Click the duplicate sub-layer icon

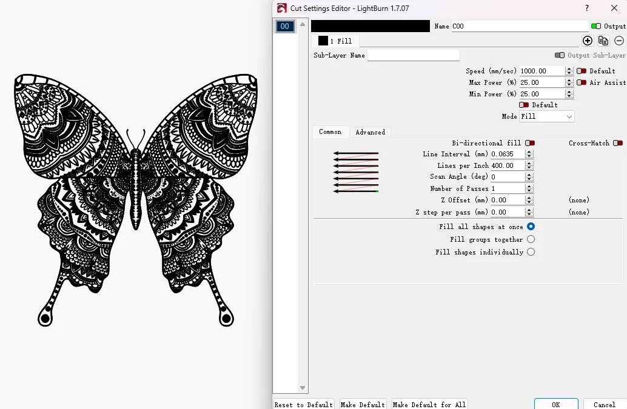point(603,41)
